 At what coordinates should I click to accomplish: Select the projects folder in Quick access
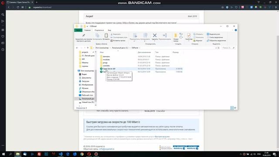85,52
